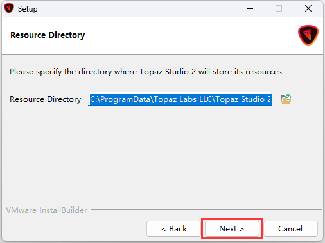325x243 pixels.
Task: Cancel the Topaz Studio 2 installation
Action: (x=290, y=229)
